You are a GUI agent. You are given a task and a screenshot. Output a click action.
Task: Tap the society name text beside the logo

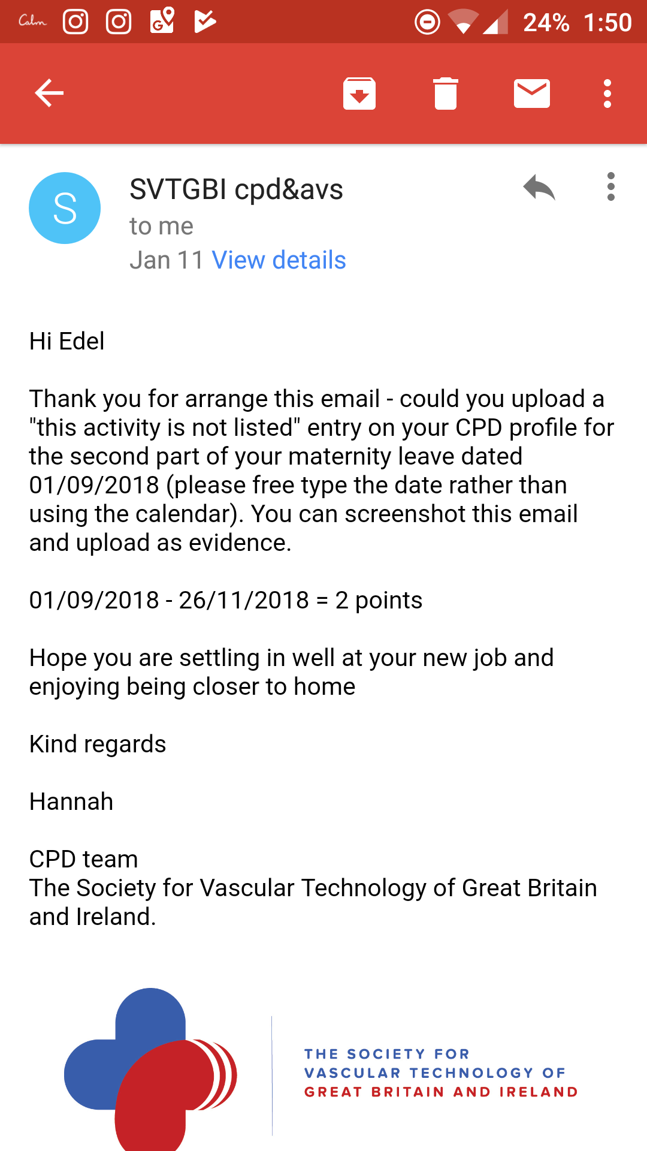[x=440, y=1072]
